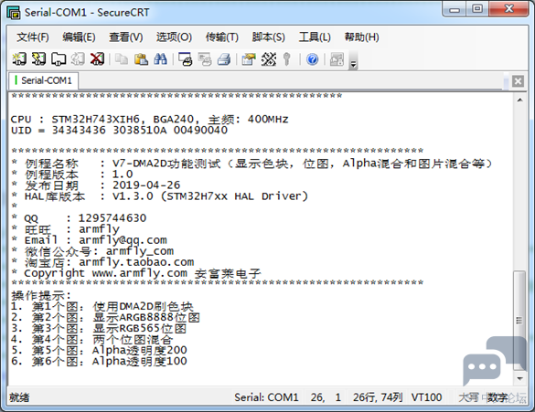Click the 26行, 74列 status entry

pos(378,397)
